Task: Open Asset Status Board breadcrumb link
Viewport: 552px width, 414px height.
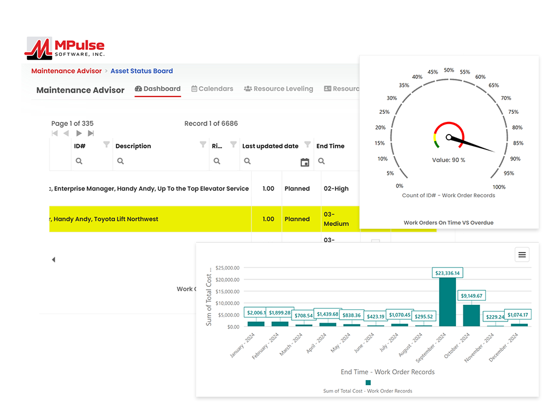Action: click(x=141, y=71)
